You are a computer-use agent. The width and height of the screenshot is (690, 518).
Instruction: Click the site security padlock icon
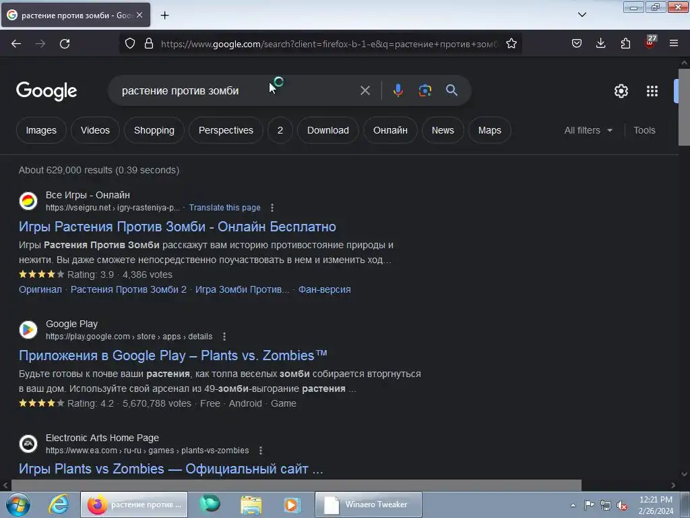[x=149, y=44]
